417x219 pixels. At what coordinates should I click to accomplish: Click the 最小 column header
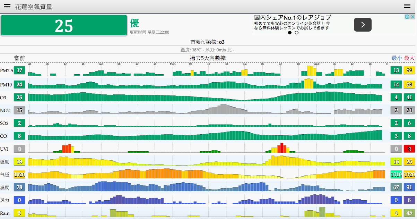click(x=397, y=58)
